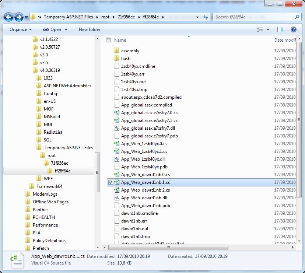Select App_Web_1zsb40yx.dll file icon
Screen dimensions: 305x273
tap(116, 159)
